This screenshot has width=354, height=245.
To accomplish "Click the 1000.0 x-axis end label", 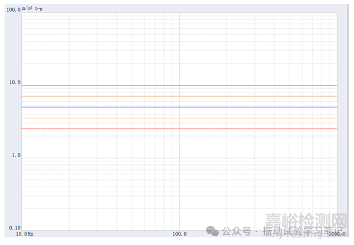I will [336, 234].
